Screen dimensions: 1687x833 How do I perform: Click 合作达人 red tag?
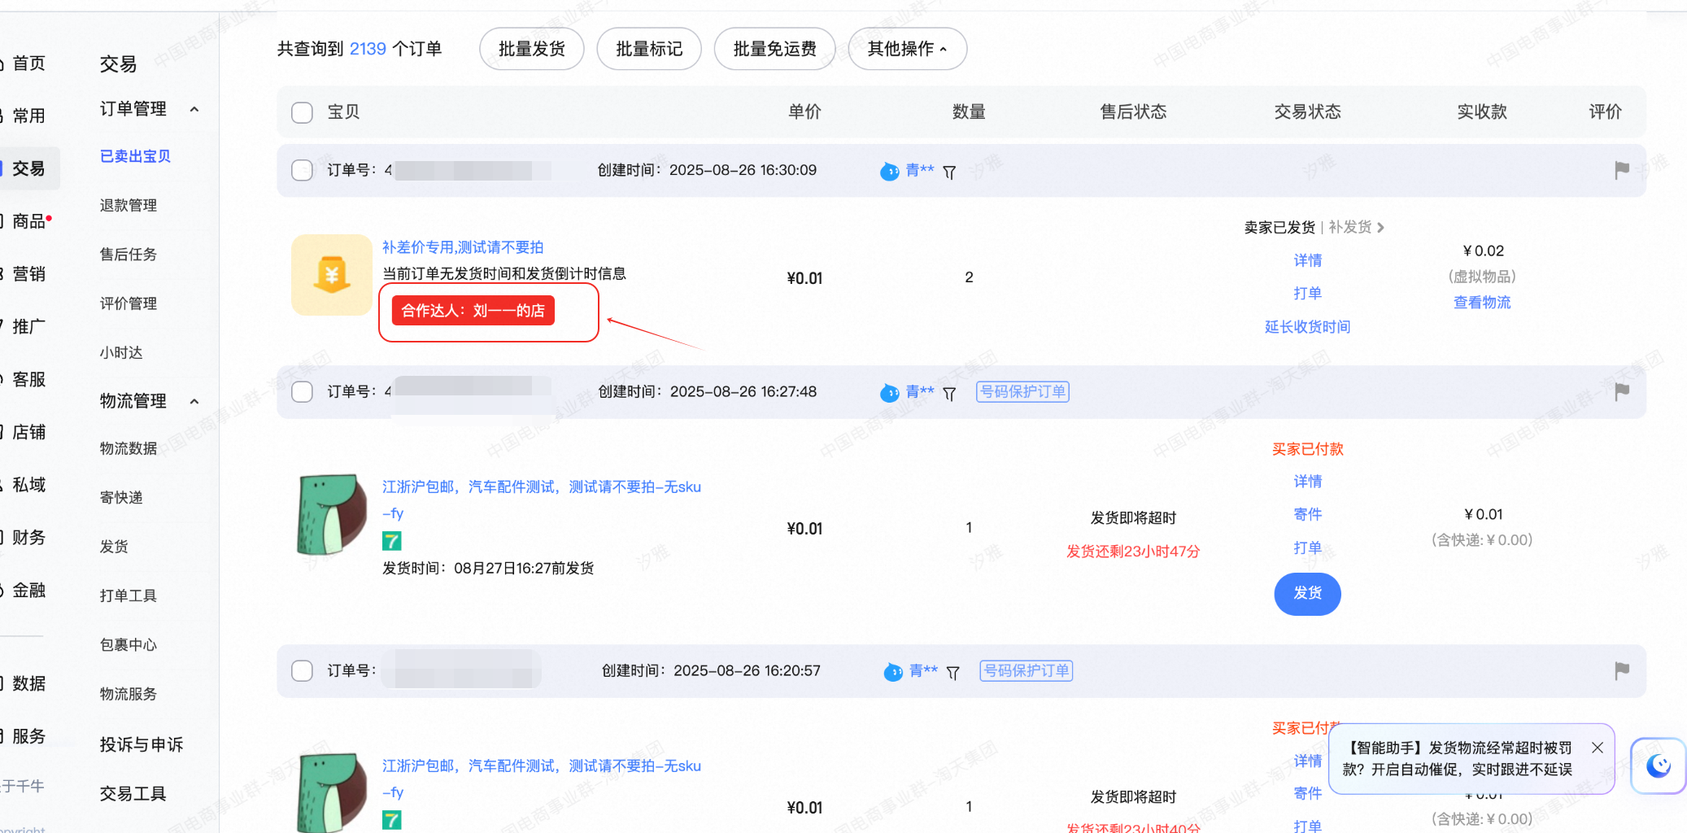click(473, 311)
